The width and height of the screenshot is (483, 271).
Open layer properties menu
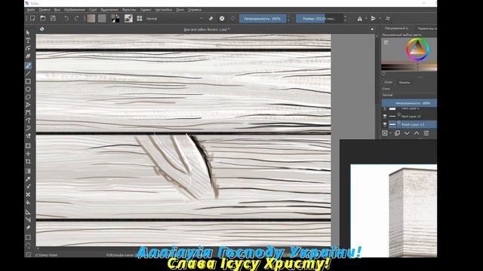[426, 133]
